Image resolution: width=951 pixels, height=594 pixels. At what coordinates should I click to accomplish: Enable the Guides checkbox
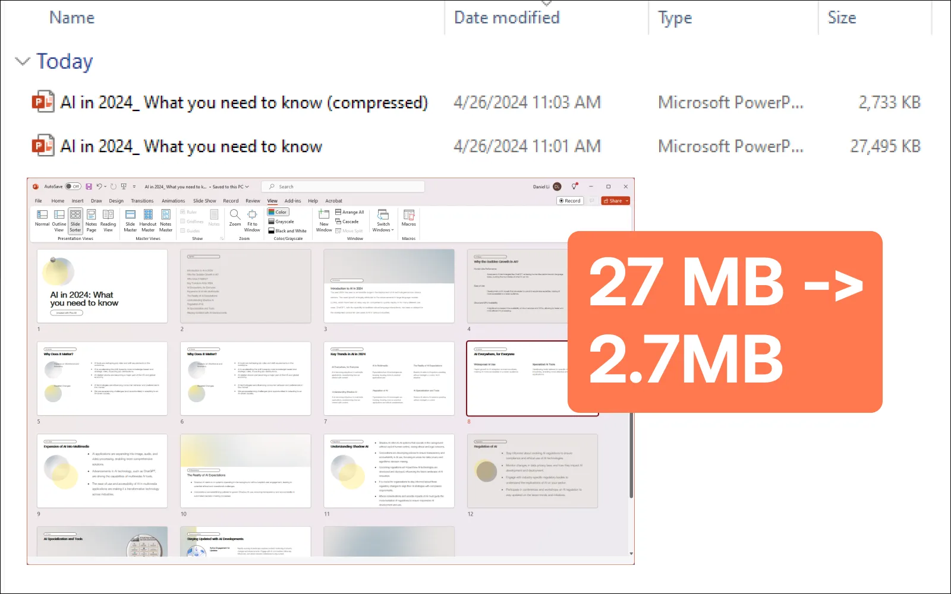pos(183,231)
